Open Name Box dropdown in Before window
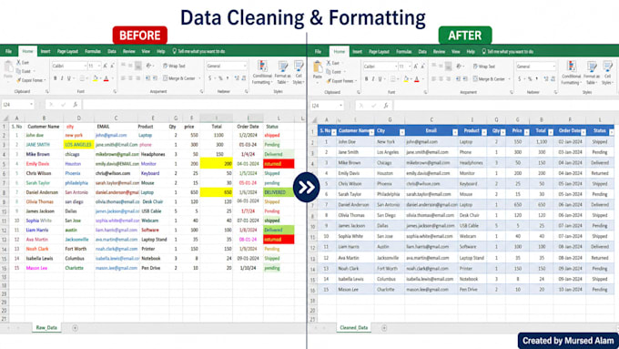 point(31,105)
